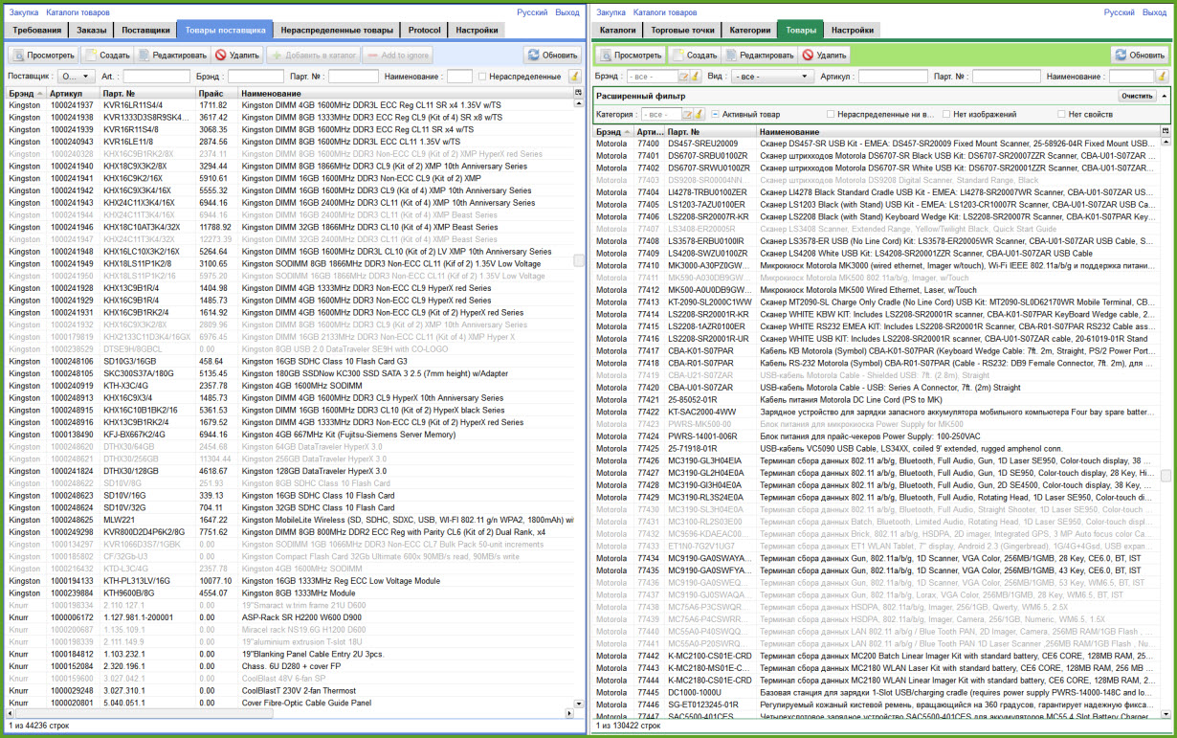This screenshot has width=1177, height=738.
Task: Click the Выход link in left panel
Action: point(567,12)
